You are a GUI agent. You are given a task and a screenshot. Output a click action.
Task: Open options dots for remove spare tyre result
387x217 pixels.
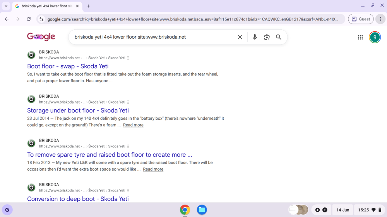(x=128, y=146)
